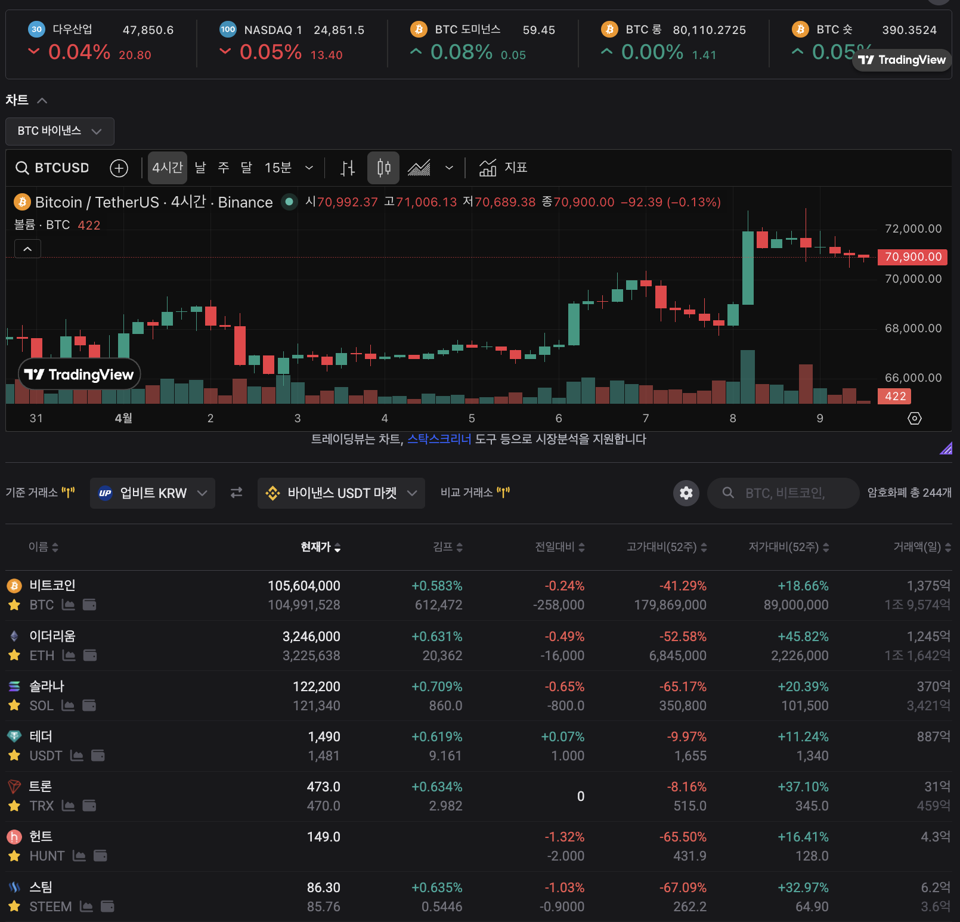Open the NASDAQ 1 ticker item
The image size is (960, 922).
pos(292,42)
